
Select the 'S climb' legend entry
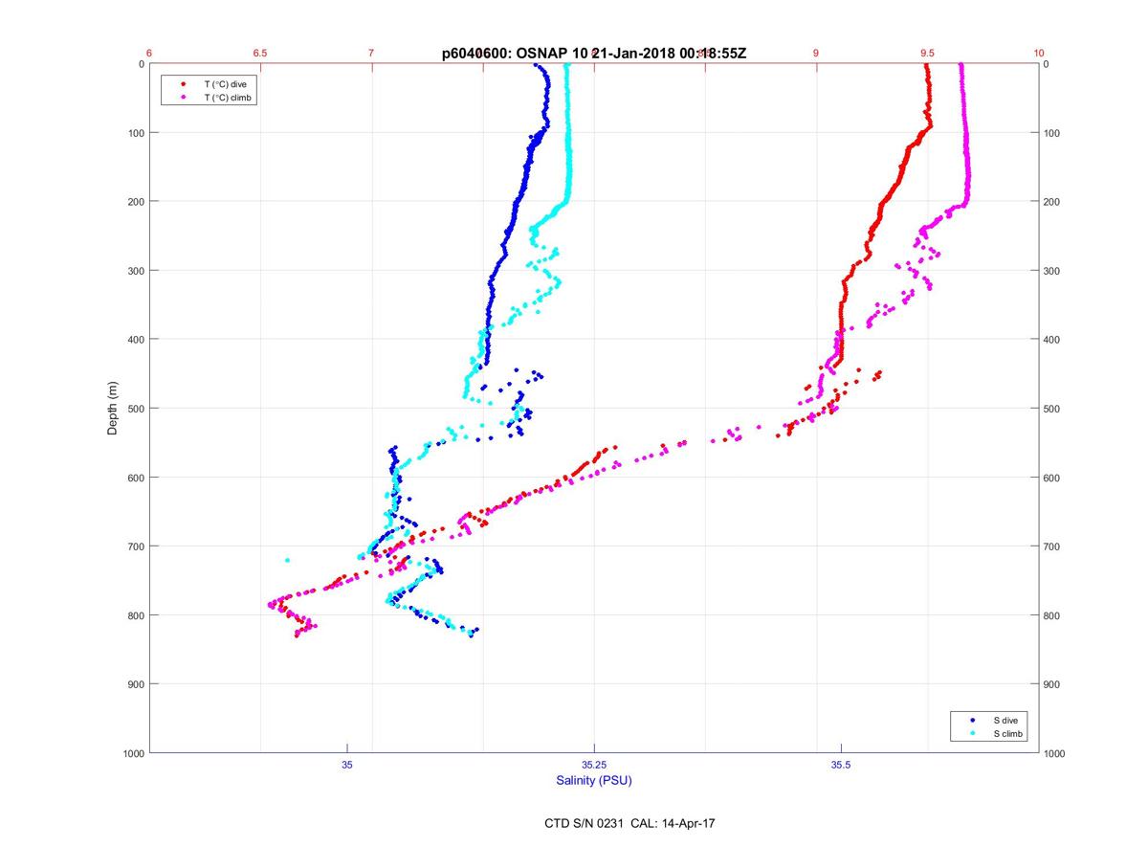[x=1008, y=733]
